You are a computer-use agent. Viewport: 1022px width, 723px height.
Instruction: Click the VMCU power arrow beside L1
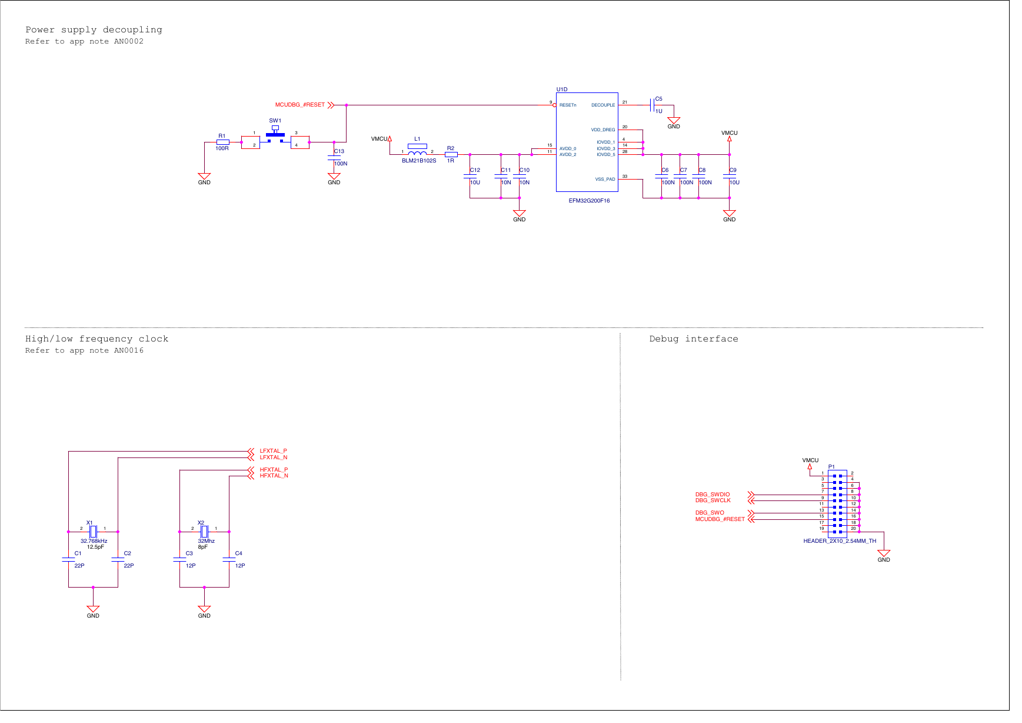pyautogui.click(x=390, y=139)
